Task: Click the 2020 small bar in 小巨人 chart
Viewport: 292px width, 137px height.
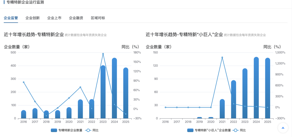Action: (211, 118)
